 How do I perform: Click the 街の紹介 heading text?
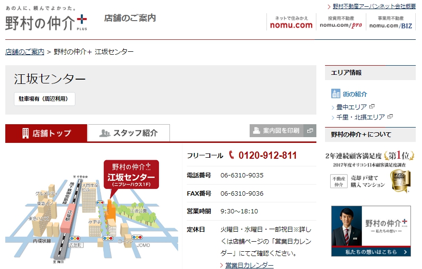pyautogui.click(x=355, y=94)
